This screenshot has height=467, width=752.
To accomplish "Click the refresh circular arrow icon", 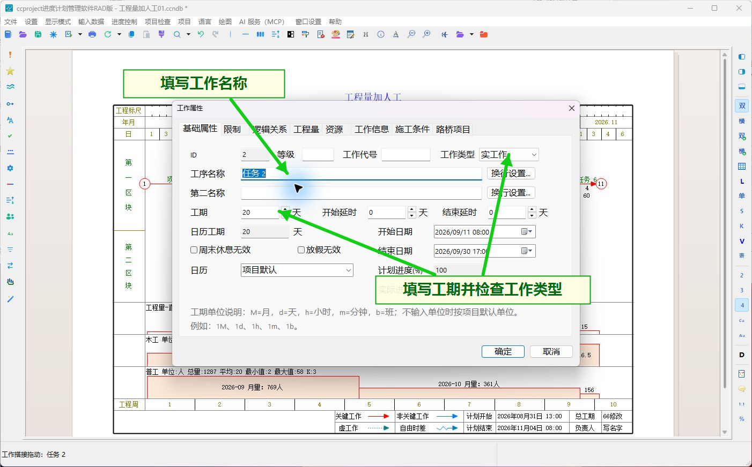I will (108, 34).
